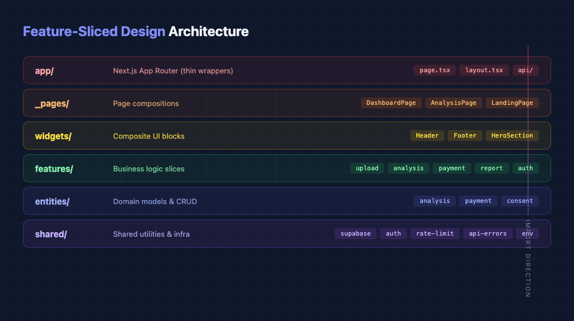Click the vertical 'IMPORT DIRECTION' label
574x321 pixels.
[528, 258]
